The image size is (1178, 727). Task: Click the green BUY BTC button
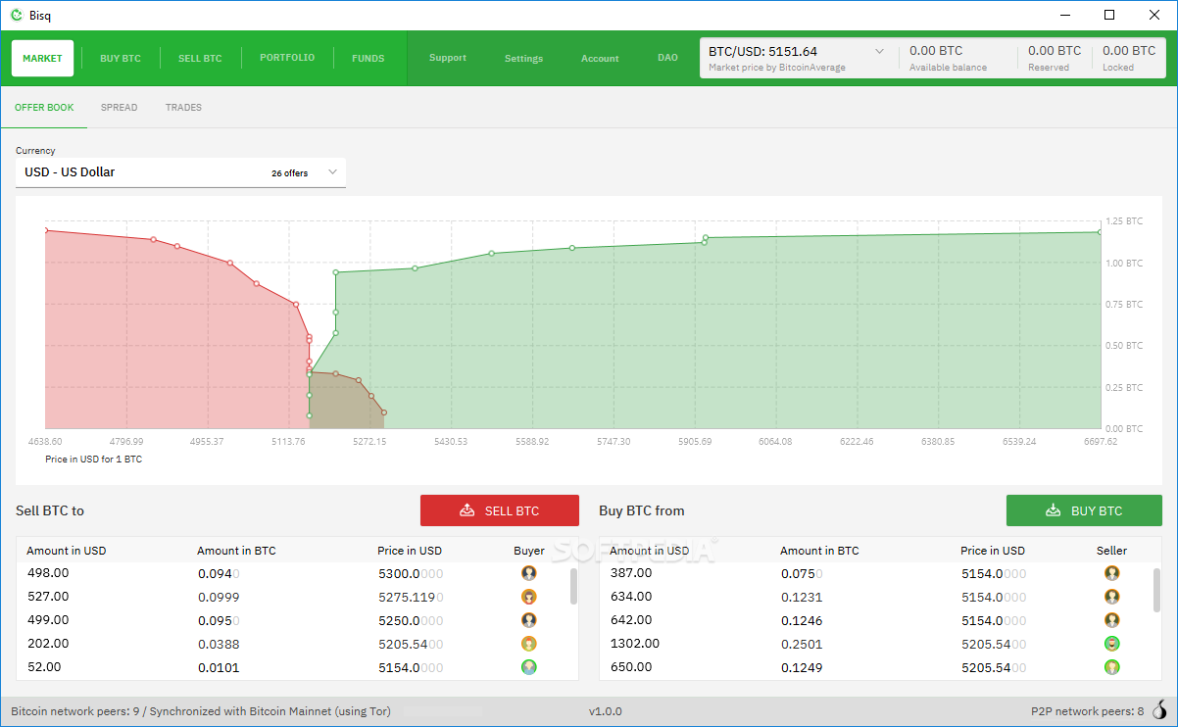(1084, 510)
